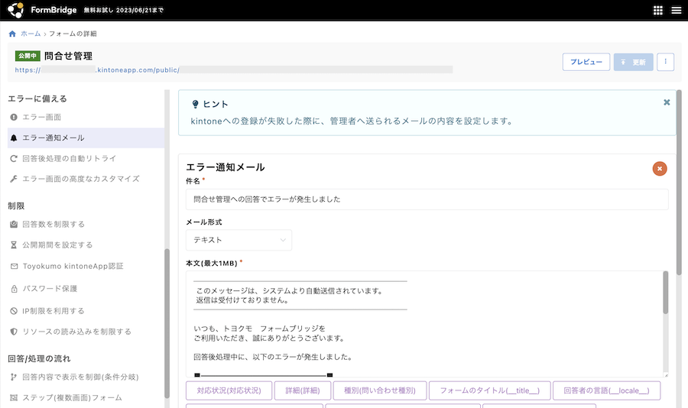Viewport: 688px width, 408px height.
Task: Click the 制限 section heading
Action: (16, 206)
